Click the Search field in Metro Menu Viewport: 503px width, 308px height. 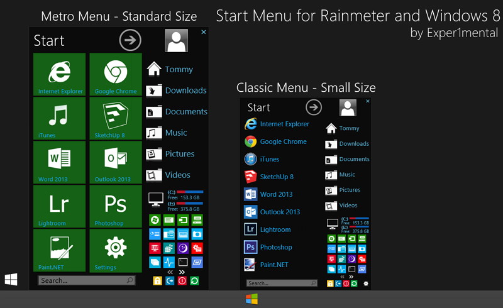pyautogui.click(x=87, y=280)
